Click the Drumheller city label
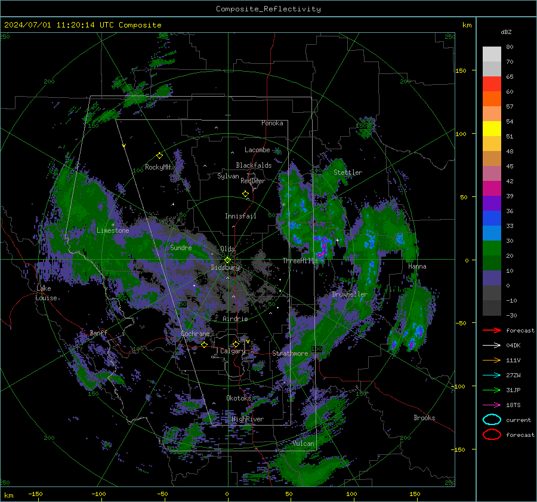 click(x=349, y=294)
